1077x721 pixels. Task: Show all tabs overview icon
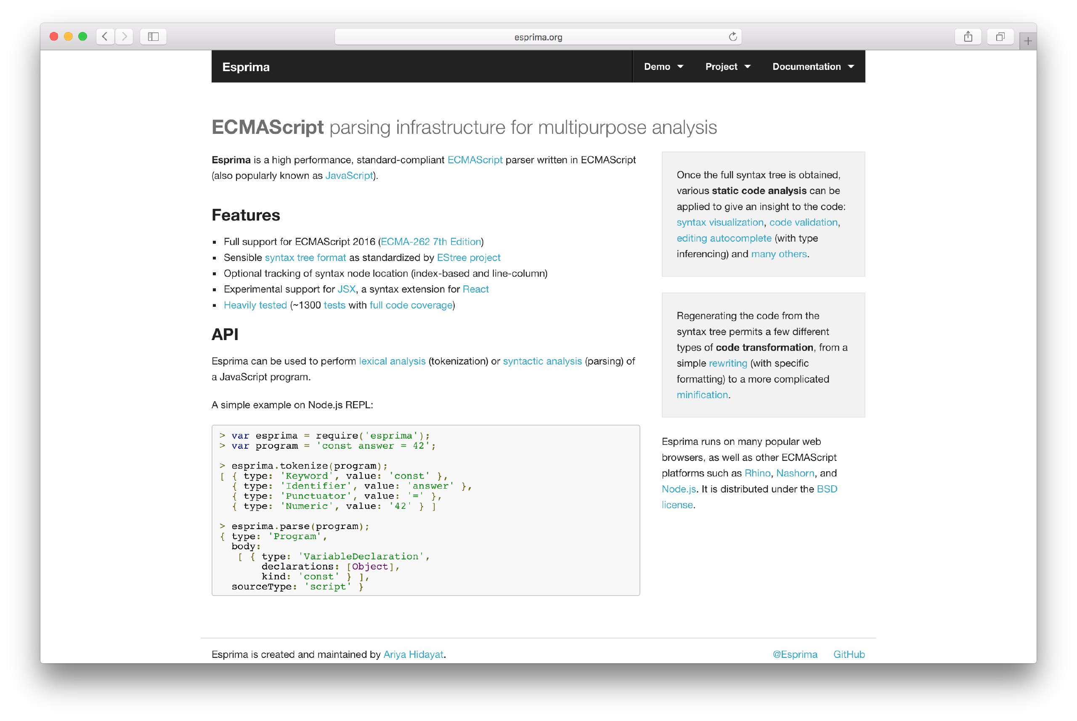[1000, 36]
